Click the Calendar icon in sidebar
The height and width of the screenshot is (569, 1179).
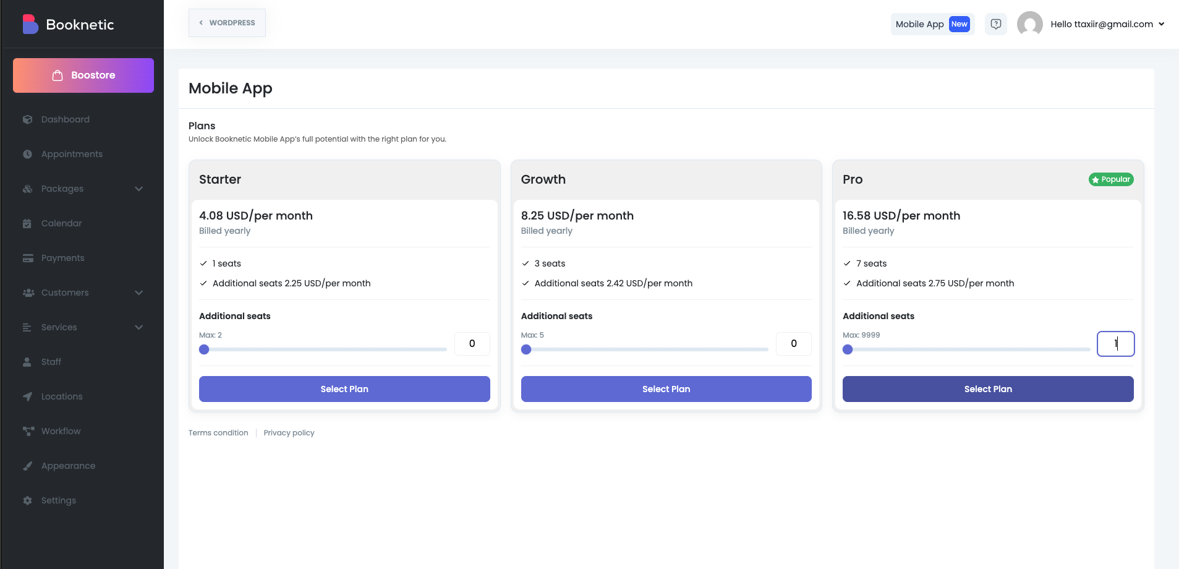click(27, 223)
